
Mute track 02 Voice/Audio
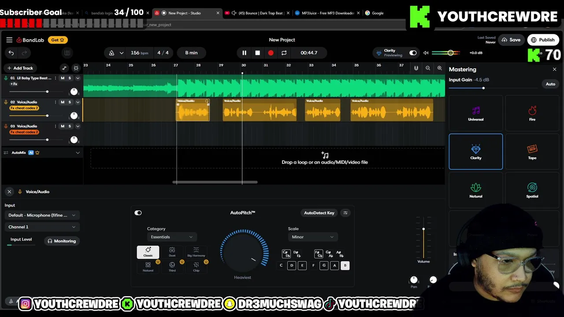[63, 102]
